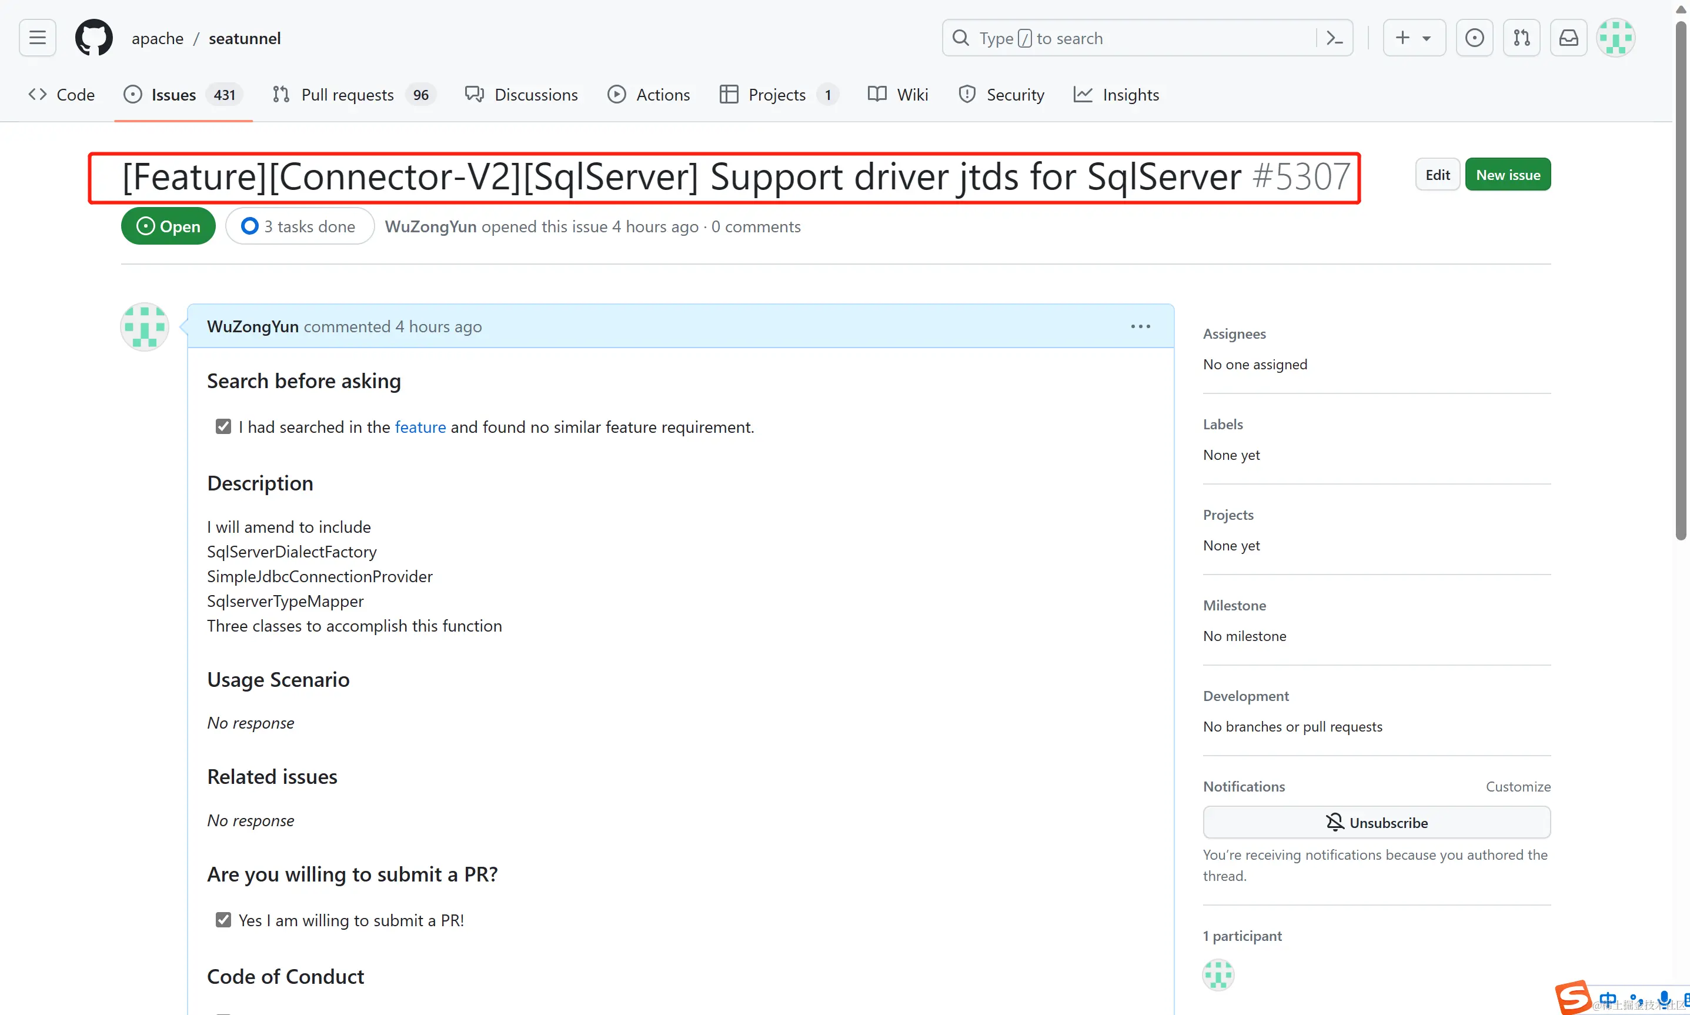Uncheck the 'had searched in the feature' checkbox

[223, 427]
